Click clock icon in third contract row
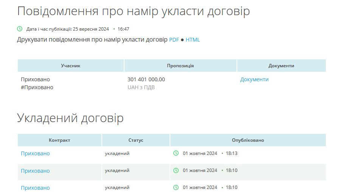The width and height of the screenshot is (358, 192). 176,187
